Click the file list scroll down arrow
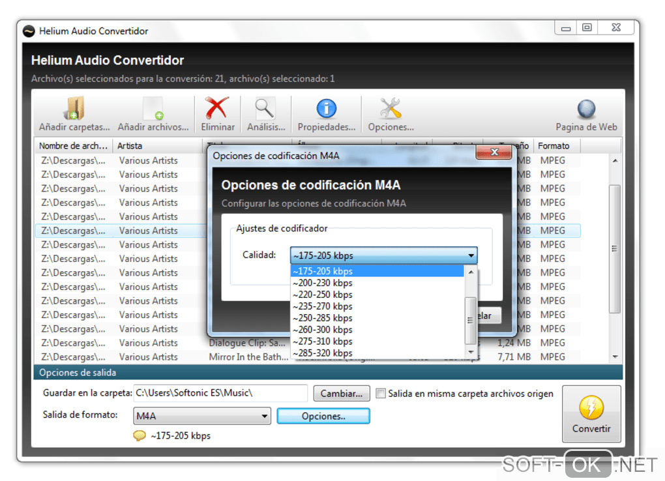 (x=615, y=357)
